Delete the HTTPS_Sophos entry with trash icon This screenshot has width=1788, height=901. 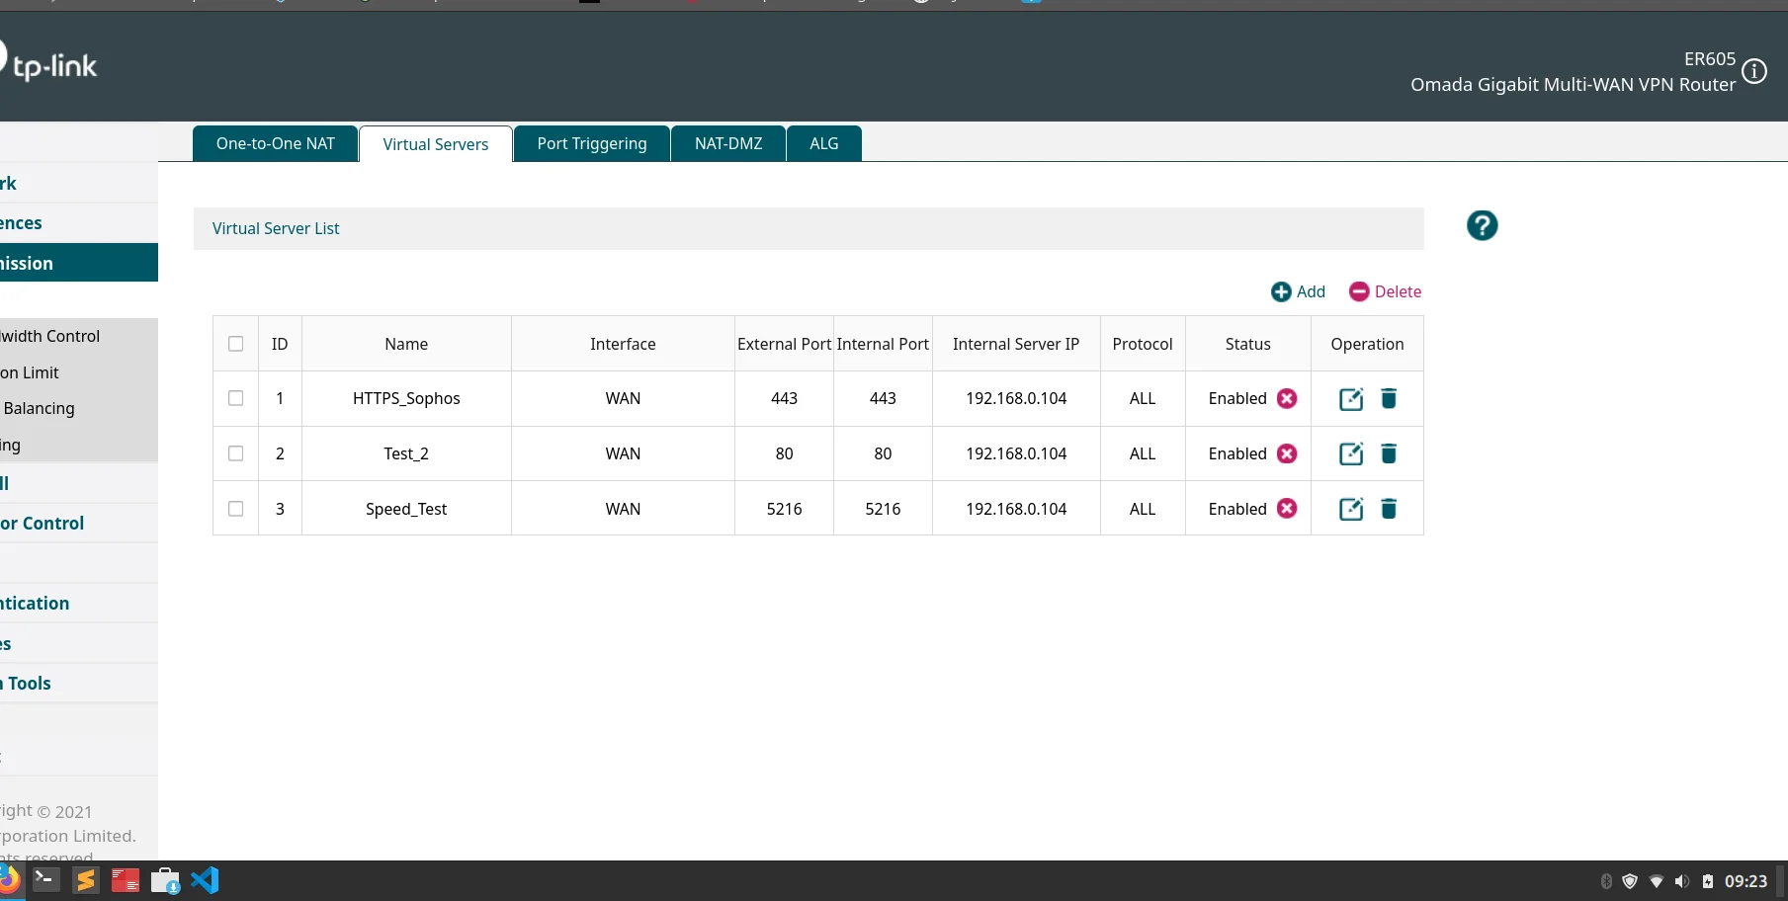(x=1389, y=398)
